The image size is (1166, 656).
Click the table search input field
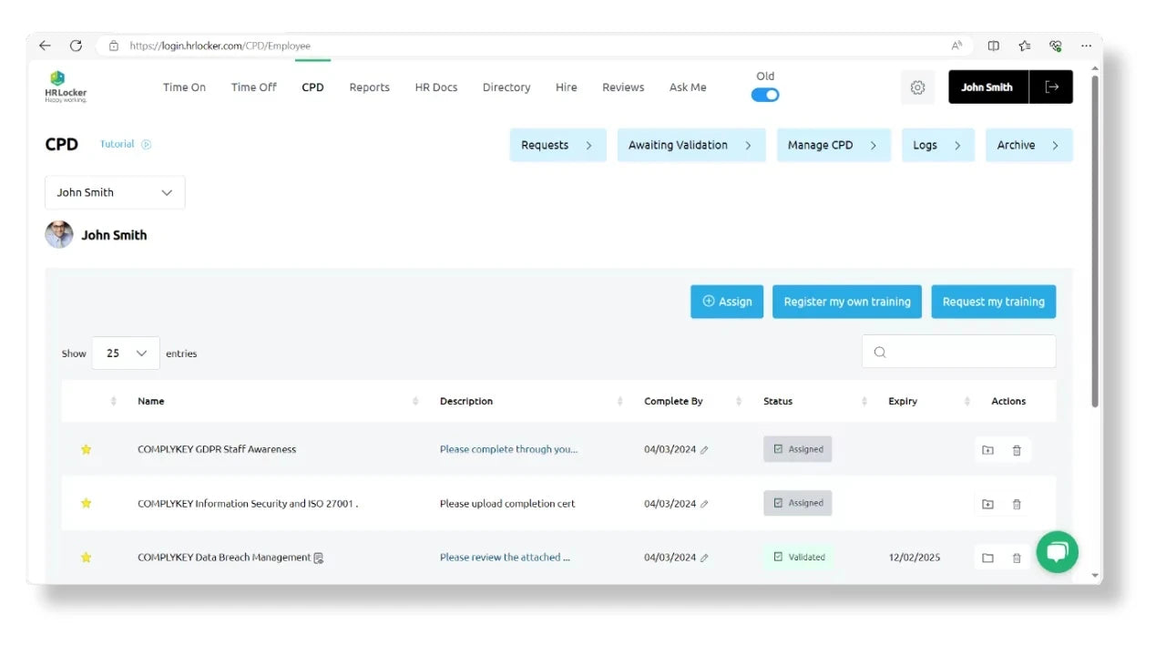click(958, 352)
